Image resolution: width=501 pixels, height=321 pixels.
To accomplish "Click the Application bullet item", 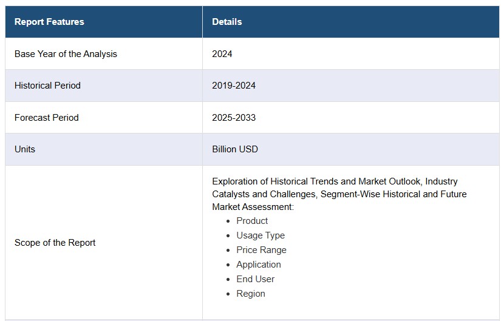I will (x=259, y=265).
